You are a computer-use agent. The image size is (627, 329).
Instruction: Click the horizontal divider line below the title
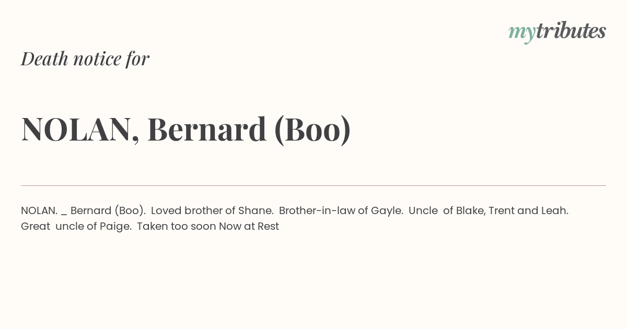point(313,185)
